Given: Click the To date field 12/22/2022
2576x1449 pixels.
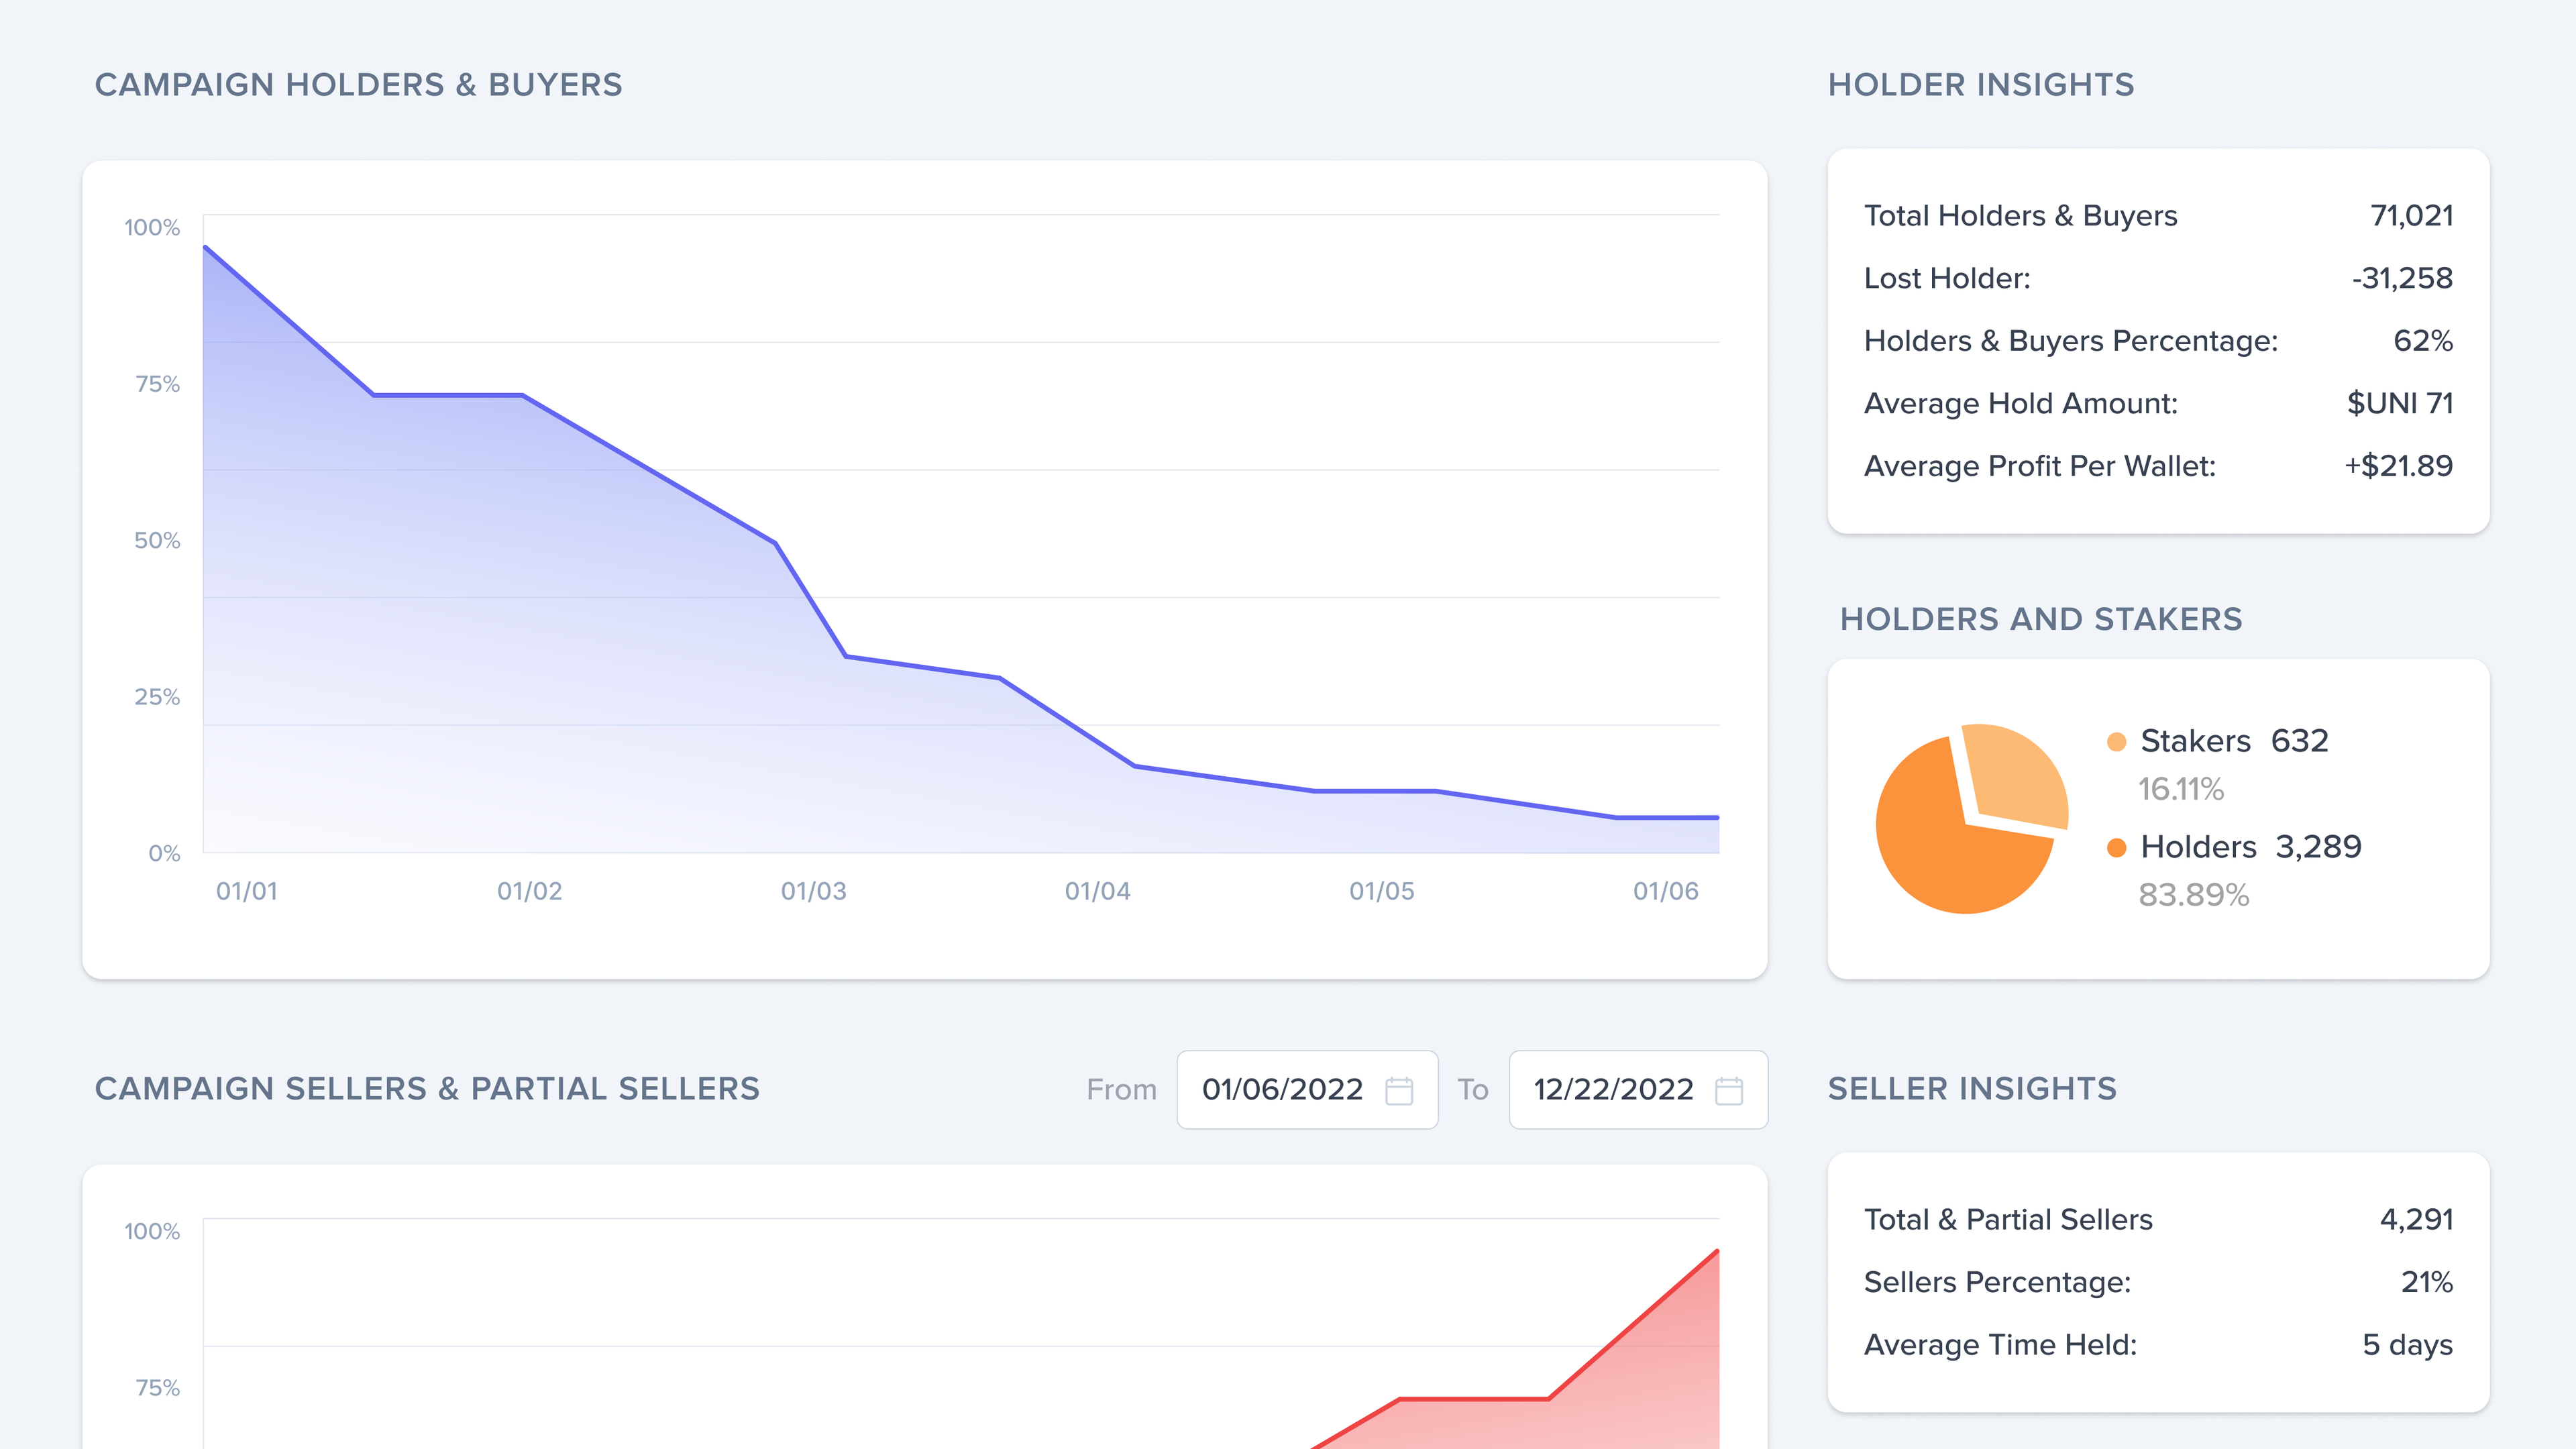Looking at the screenshot, I should 1638,1090.
